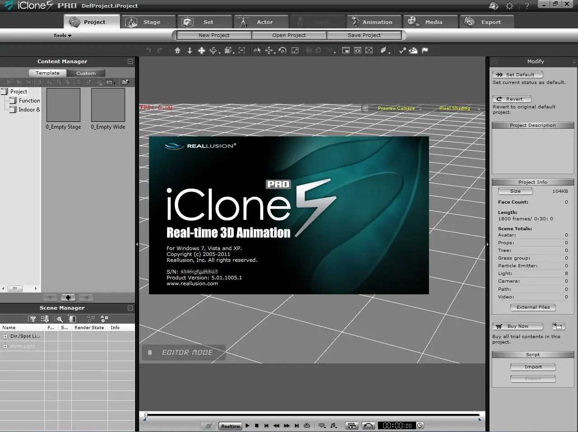Click the Open Project button
The height and width of the screenshot is (432, 578).
click(289, 35)
